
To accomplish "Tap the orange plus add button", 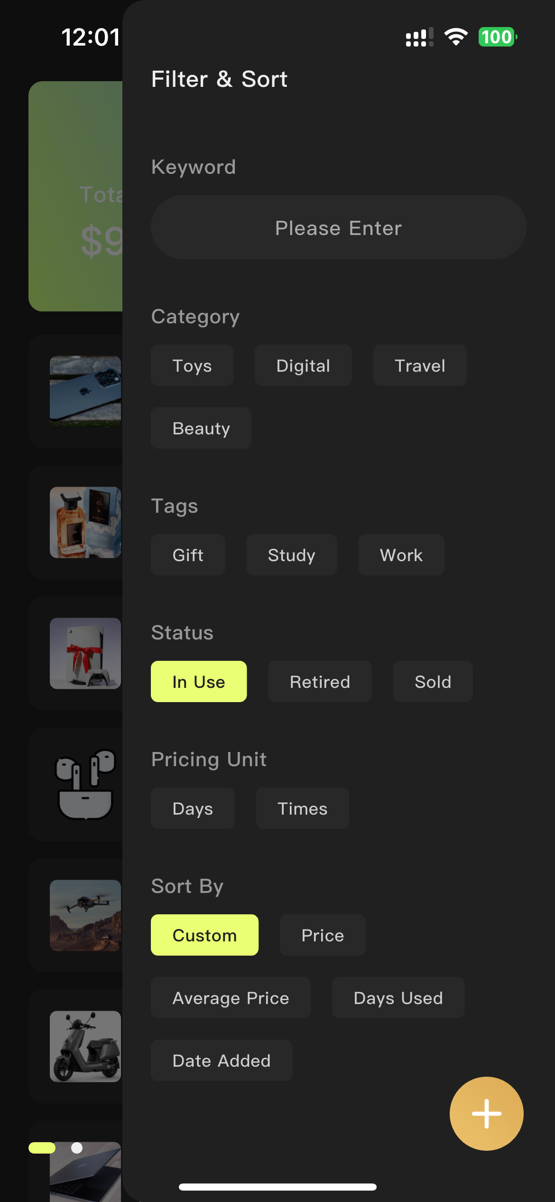I will (486, 1113).
